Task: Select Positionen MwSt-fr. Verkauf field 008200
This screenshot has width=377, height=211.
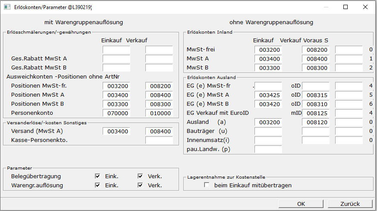Action: coord(159,86)
